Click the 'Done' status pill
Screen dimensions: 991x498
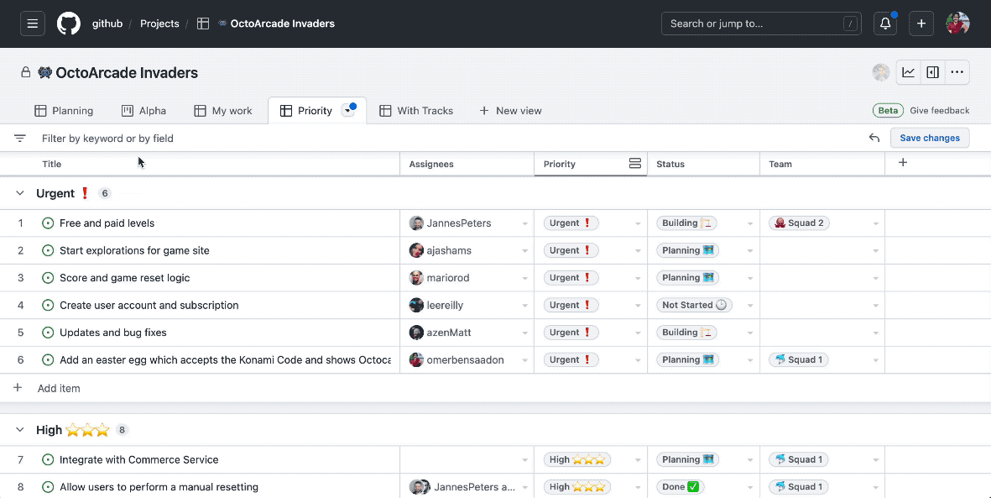(680, 486)
